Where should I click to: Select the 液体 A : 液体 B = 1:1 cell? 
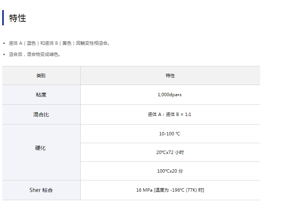coord(170,115)
